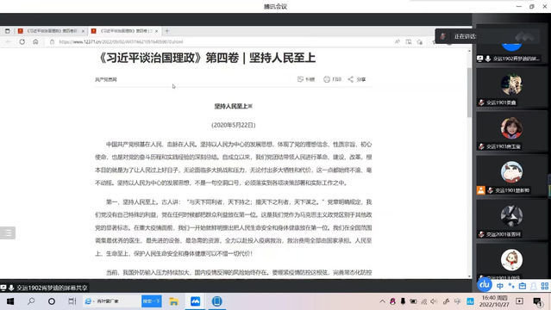551x310 pixels.
Task: Open File Explorer from taskbar
Action: click(173, 301)
